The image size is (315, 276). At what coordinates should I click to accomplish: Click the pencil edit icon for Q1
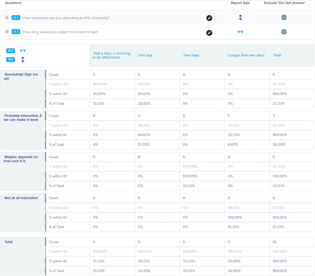[209, 18]
